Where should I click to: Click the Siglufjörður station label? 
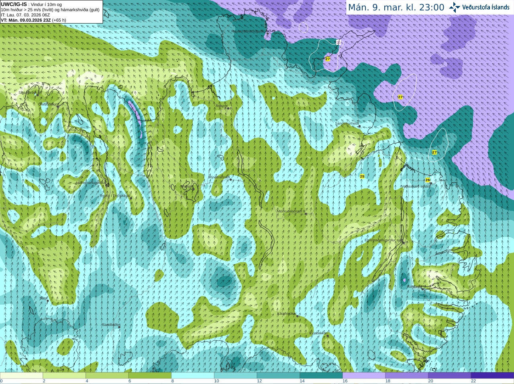[x=27, y=93]
